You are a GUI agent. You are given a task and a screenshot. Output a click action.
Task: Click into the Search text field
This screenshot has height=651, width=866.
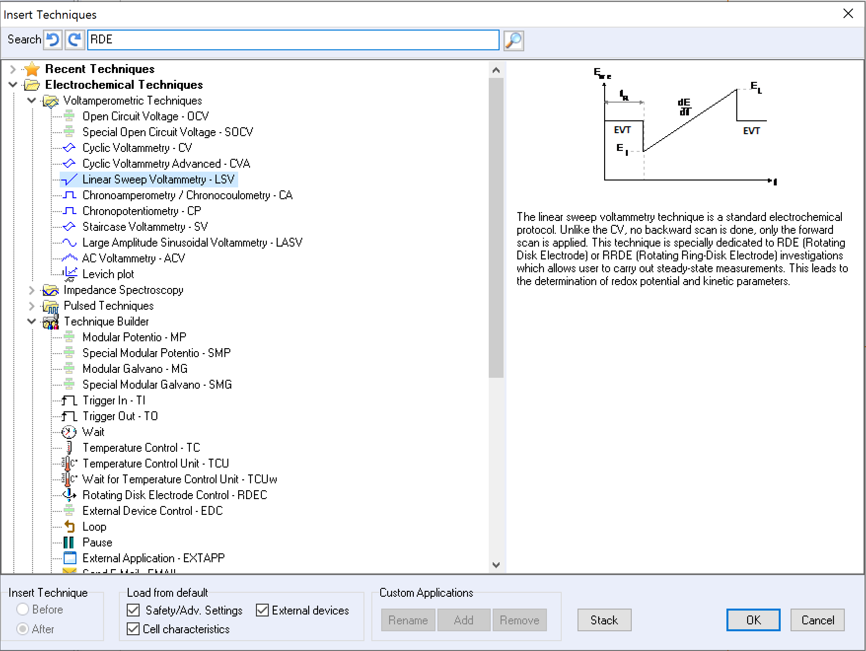293,40
